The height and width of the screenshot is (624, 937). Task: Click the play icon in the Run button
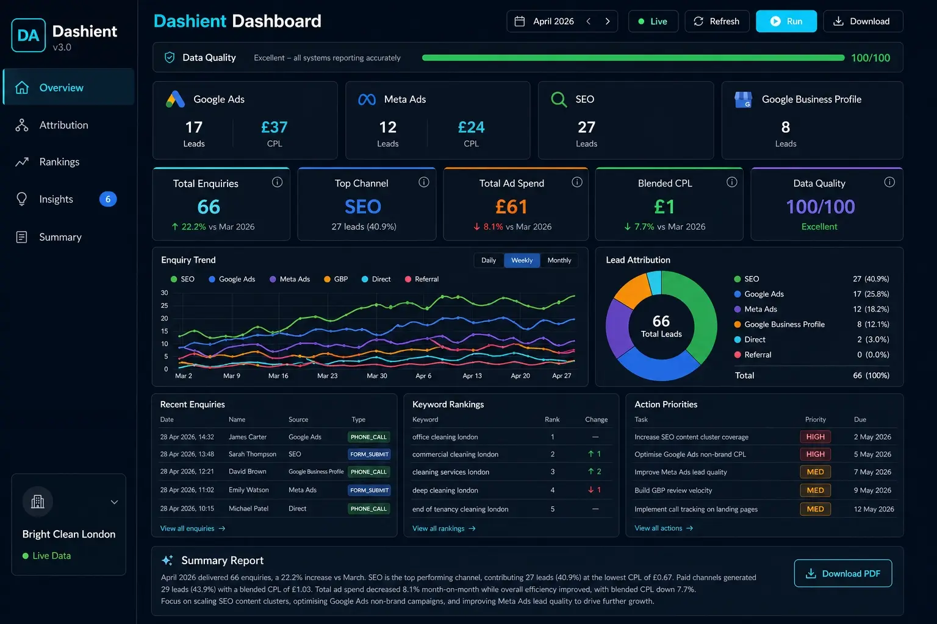[775, 21]
